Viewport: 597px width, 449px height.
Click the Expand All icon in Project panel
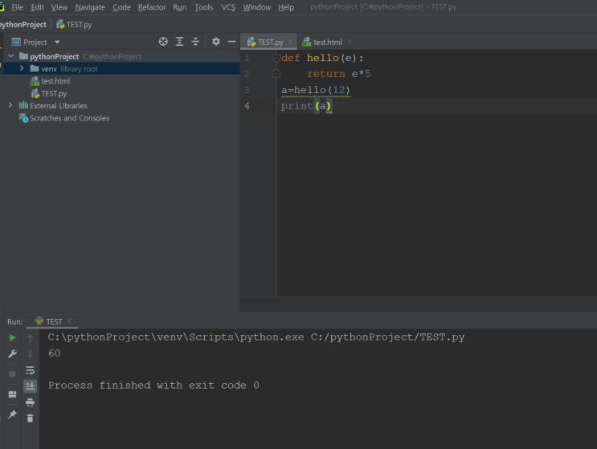pos(179,42)
